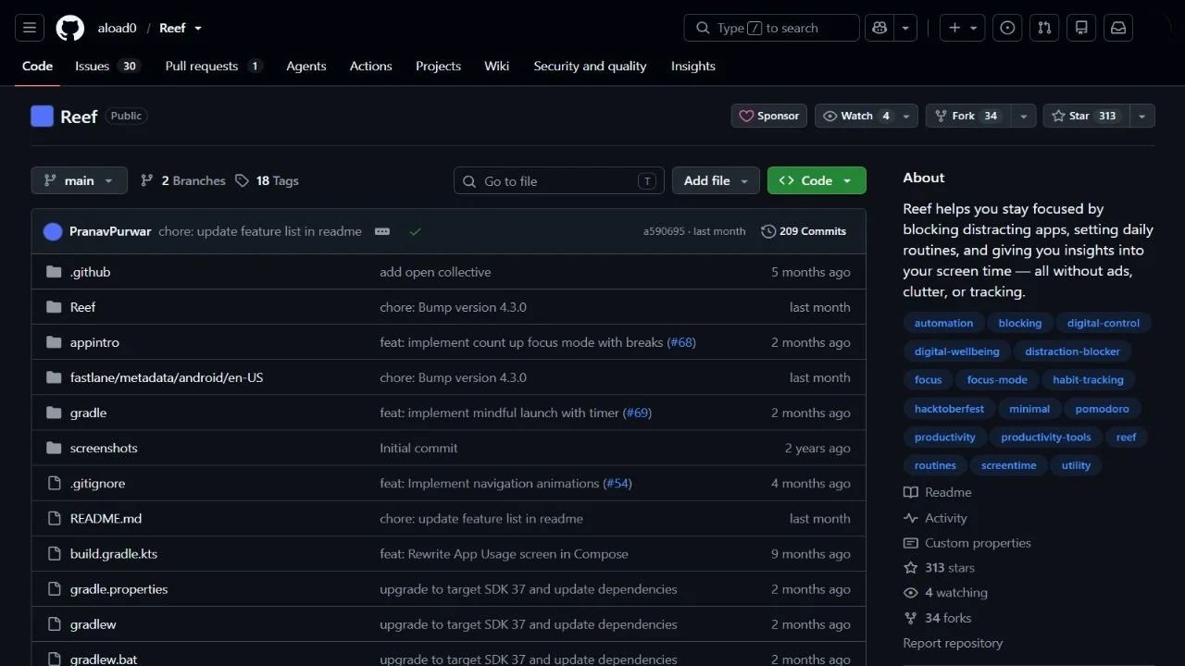Open the hamburger navigation menu
Viewport: 1185px width, 666px height.
(30, 28)
